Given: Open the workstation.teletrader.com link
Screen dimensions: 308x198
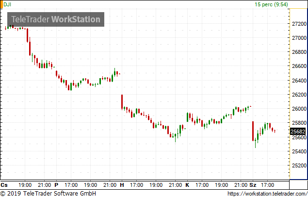Looking at the screenshot, I should [268, 194].
